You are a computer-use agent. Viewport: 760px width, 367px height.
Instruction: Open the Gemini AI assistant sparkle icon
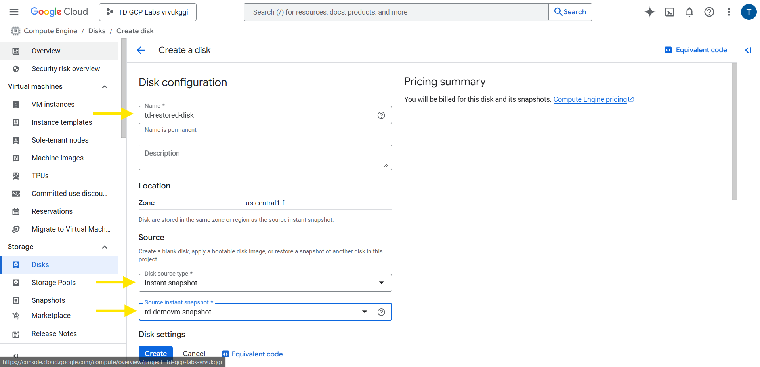click(x=650, y=12)
